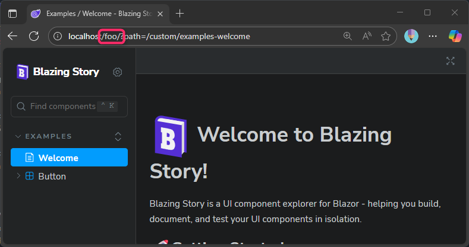Viewport: 469px width, 247px height.
Task: Click the Welcome page document icon
Action: point(29,158)
